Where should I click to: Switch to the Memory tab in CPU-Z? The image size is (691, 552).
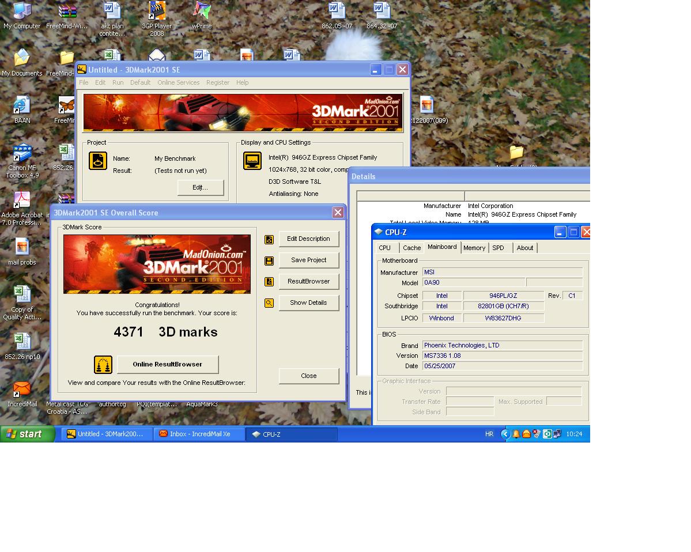[474, 248]
